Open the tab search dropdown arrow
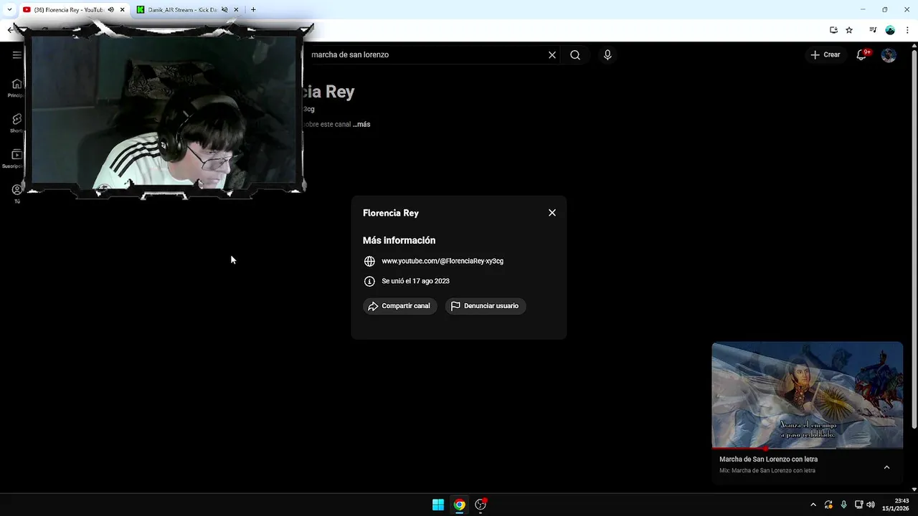 (9, 10)
